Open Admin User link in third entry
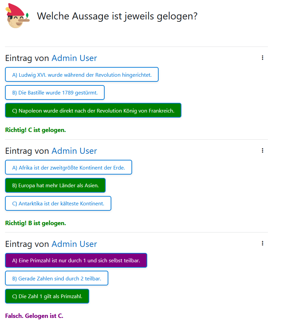The width and height of the screenshot is (281, 334). tap(74, 244)
